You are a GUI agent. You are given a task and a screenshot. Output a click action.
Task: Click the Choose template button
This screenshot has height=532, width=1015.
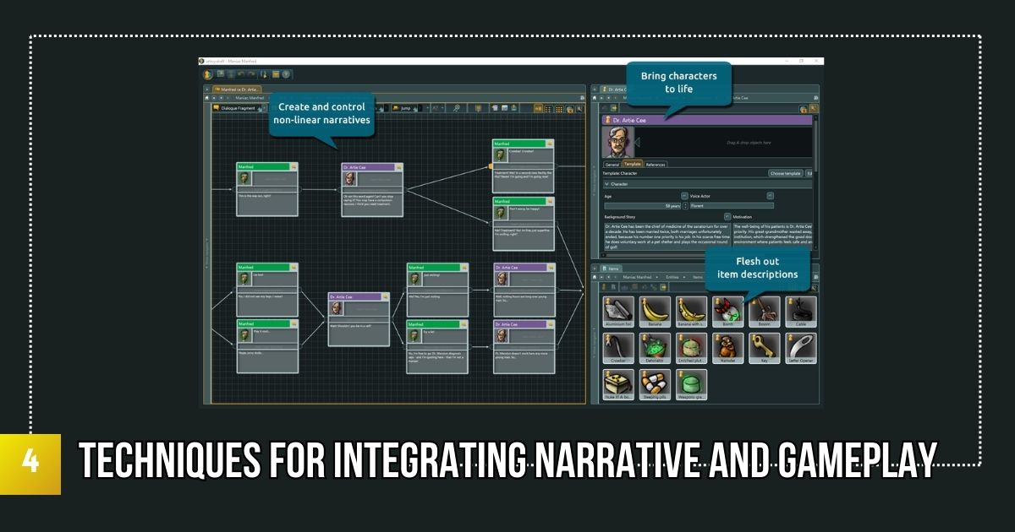click(x=784, y=173)
